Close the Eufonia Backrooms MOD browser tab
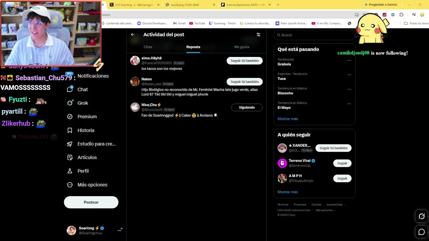 coord(269,5)
